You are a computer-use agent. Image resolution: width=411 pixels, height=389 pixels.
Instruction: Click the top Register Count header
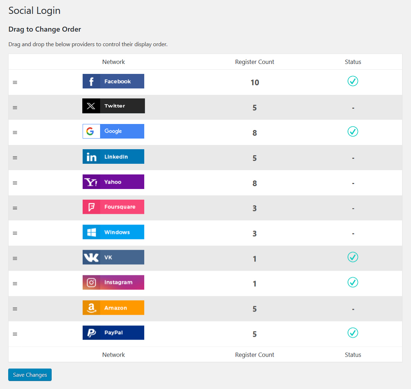click(255, 62)
